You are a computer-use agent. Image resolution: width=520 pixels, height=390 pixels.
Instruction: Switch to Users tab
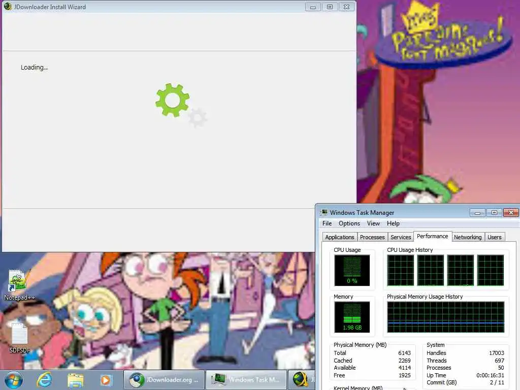(495, 237)
